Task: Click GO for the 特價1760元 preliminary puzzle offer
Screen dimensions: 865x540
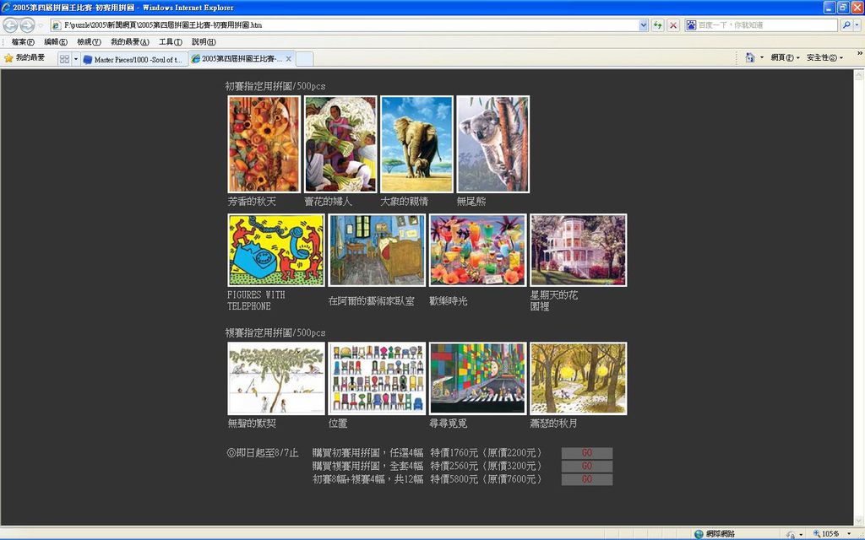Action: [x=587, y=453]
